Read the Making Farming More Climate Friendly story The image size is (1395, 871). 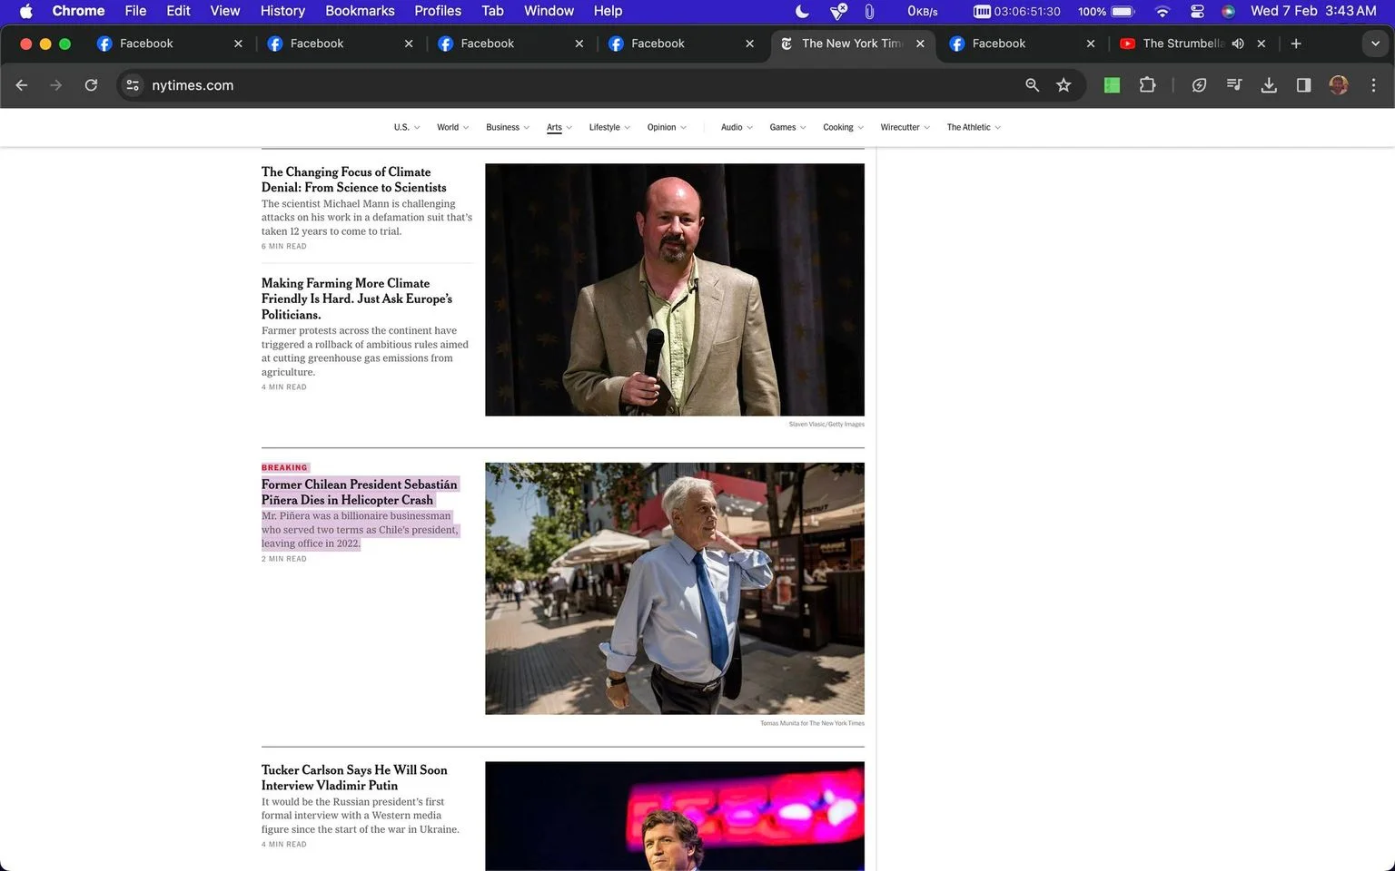(356, 298)
